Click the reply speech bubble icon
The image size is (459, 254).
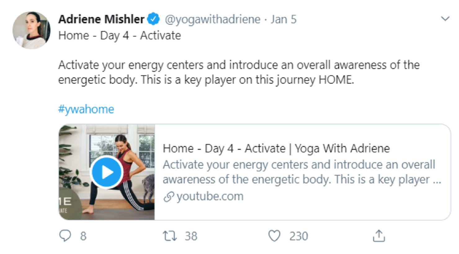pos(65,236)
